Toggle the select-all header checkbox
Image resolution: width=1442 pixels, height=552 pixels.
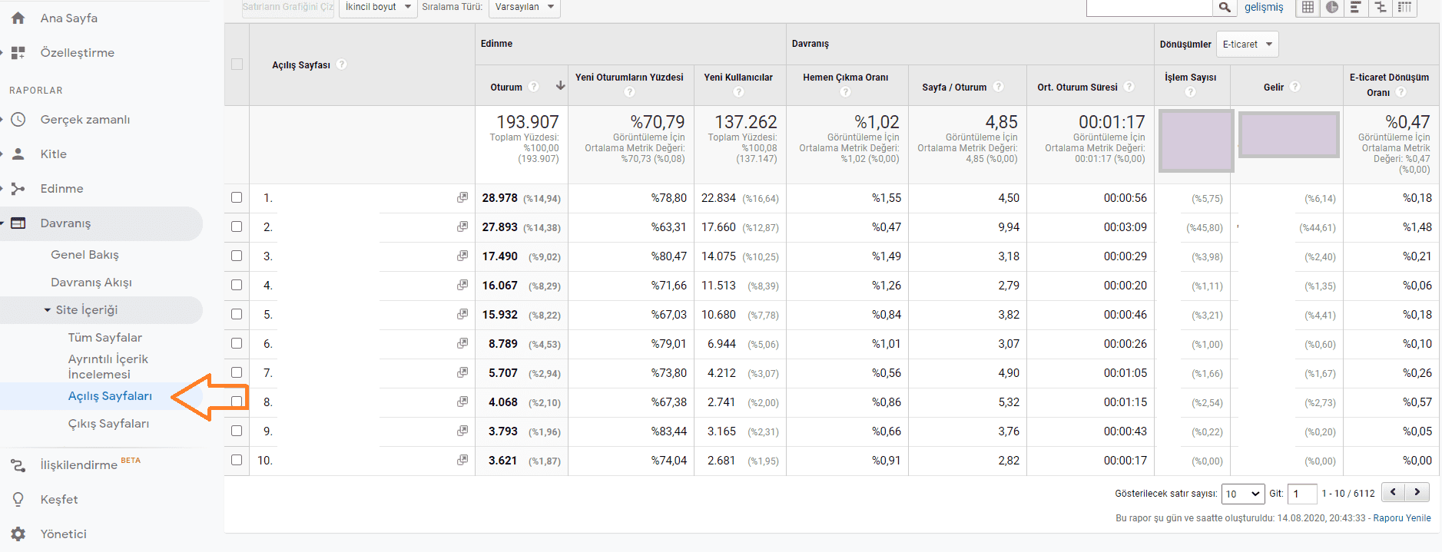(237, 64)
